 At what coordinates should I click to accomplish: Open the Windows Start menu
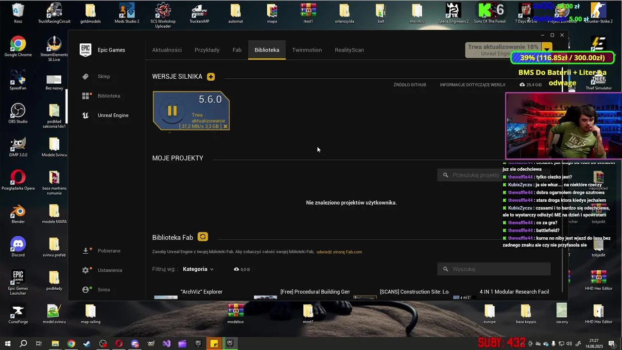(x=8, y=344)
